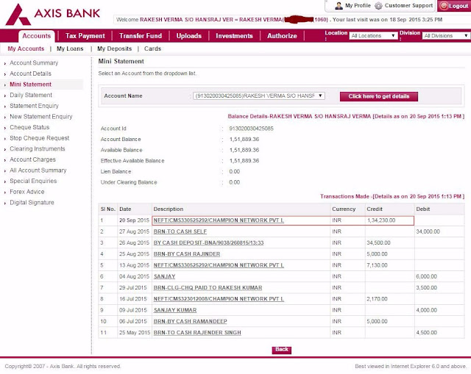Open the 13 Aug 2015 NEFT Champion Network transaction
Viewport: 471px width, 374px height.
[219, 265]
